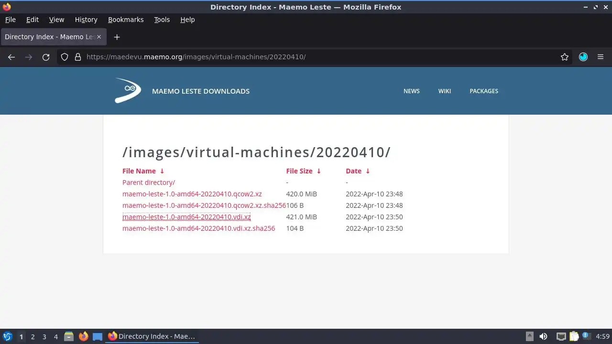Click the /images/virtual-machines/20220410/ heading
Screen dimensions: 612x344
point(257,152)
